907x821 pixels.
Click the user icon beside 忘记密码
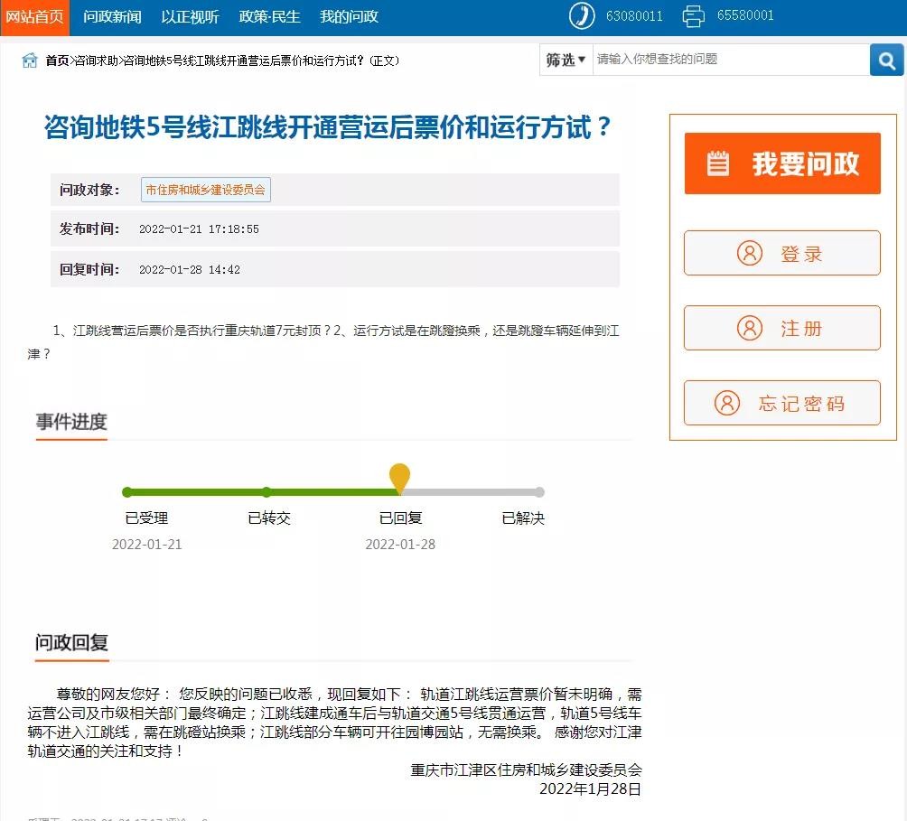tap(726, 403)
